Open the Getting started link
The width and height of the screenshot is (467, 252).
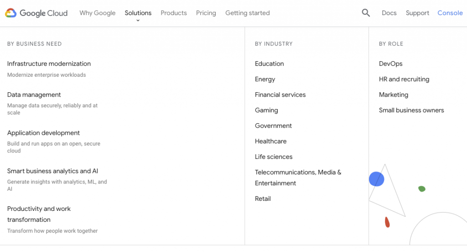pos(248,13)
